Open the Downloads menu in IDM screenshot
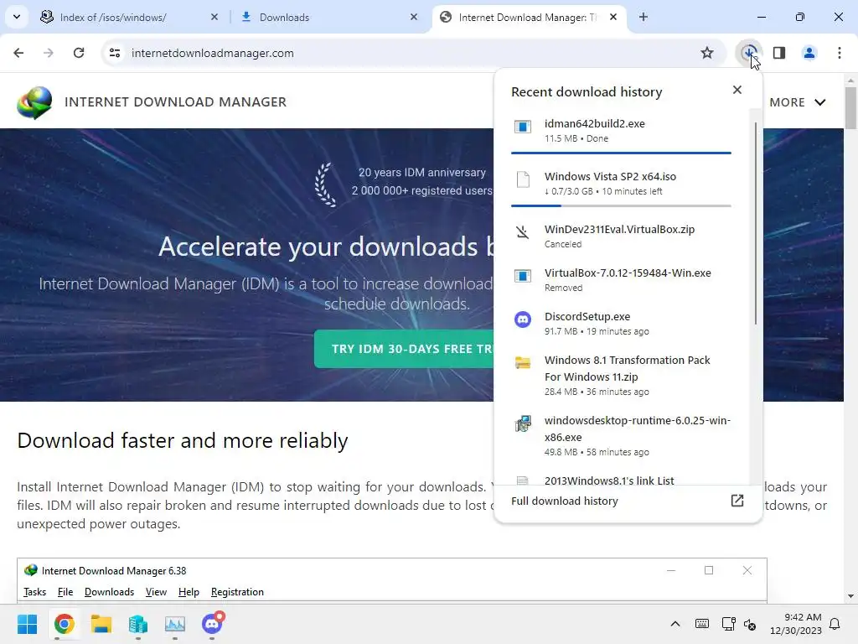 [109, 592]
